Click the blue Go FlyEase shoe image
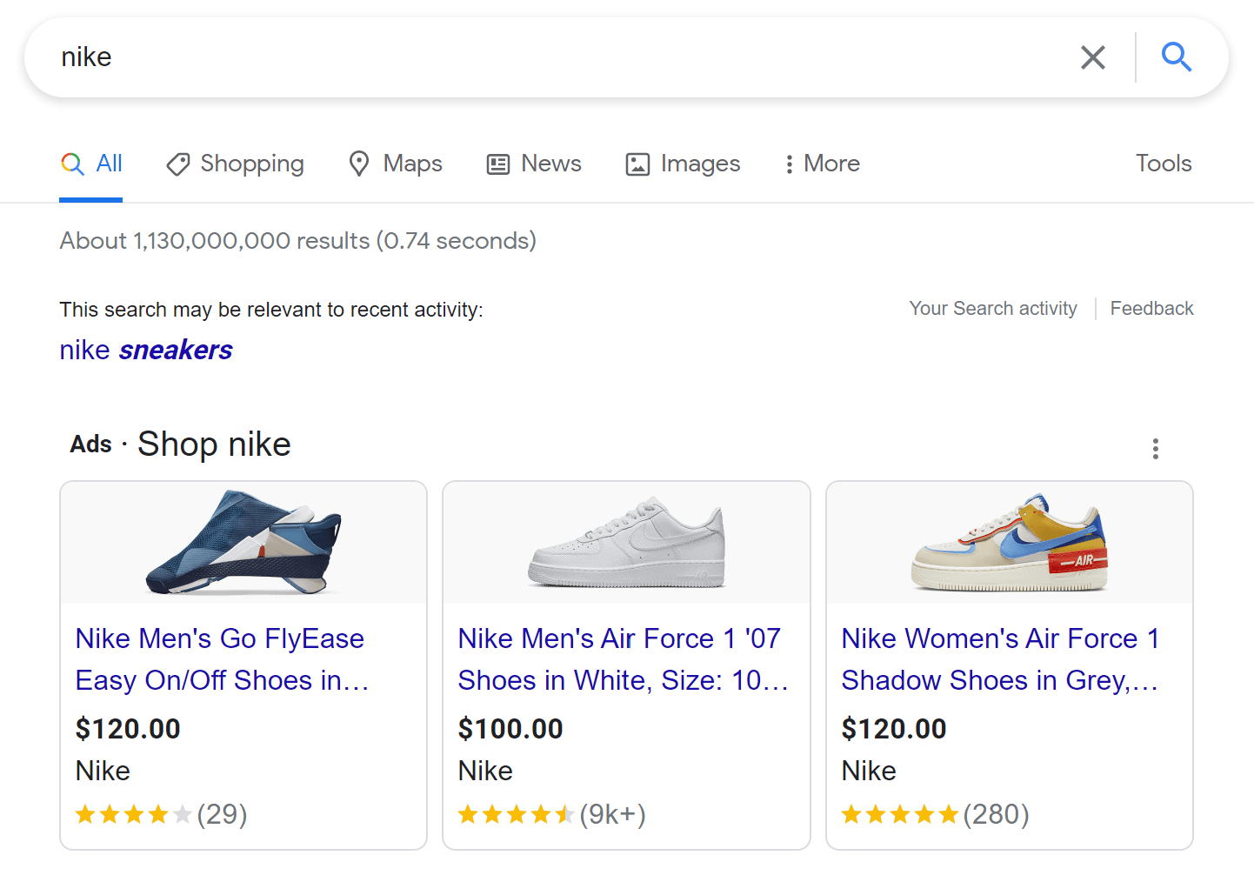The height and width of the screenshot is (882, 1254). pos(243,542)
